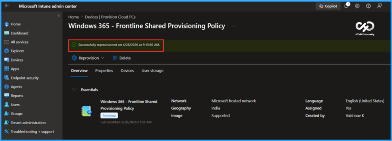Click the India geography value
The width and height of the screenshot is (392, 141).
[x=216, y=108]
